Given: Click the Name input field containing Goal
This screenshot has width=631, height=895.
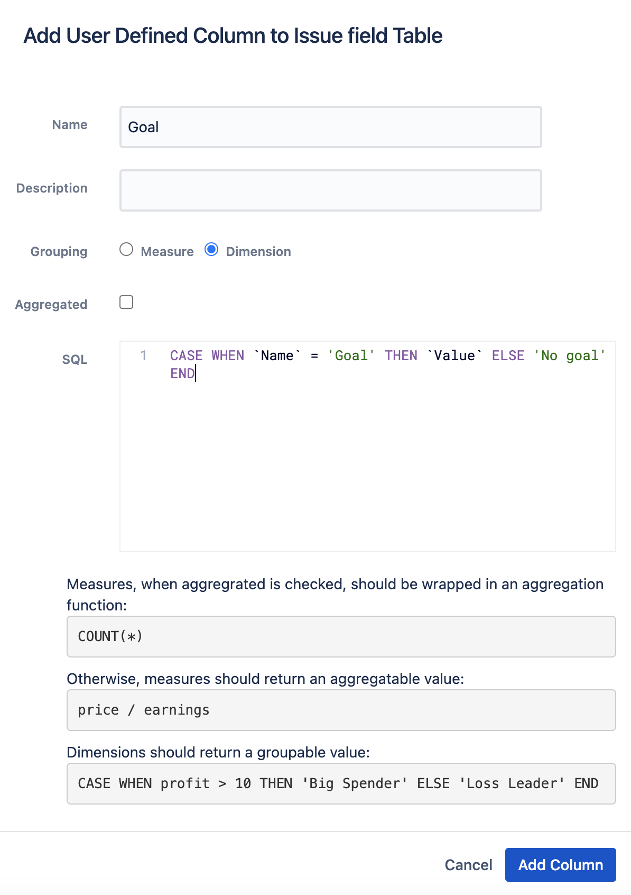Looking at the screenshot, I should [330, 127].
